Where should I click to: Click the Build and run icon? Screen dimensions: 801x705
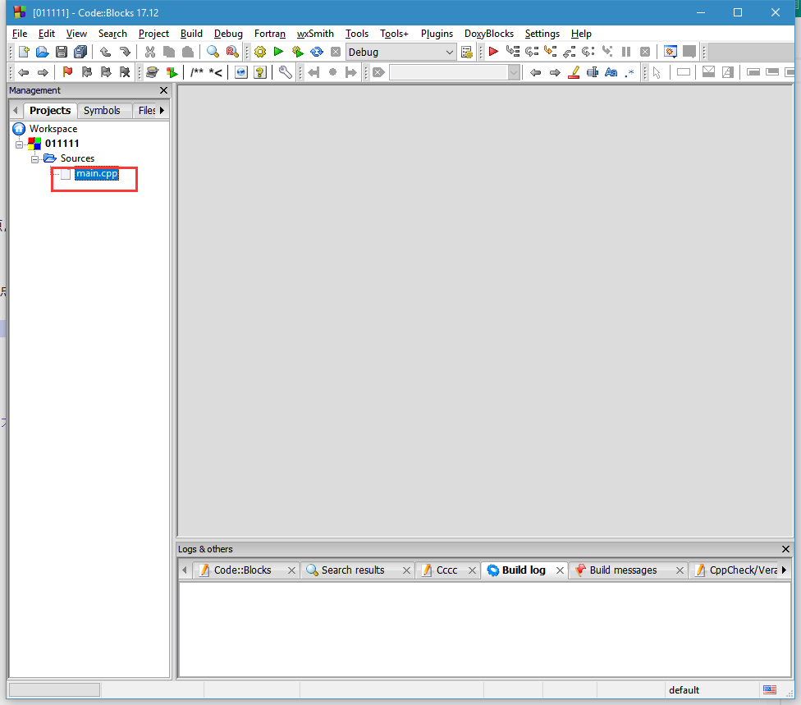297,52
